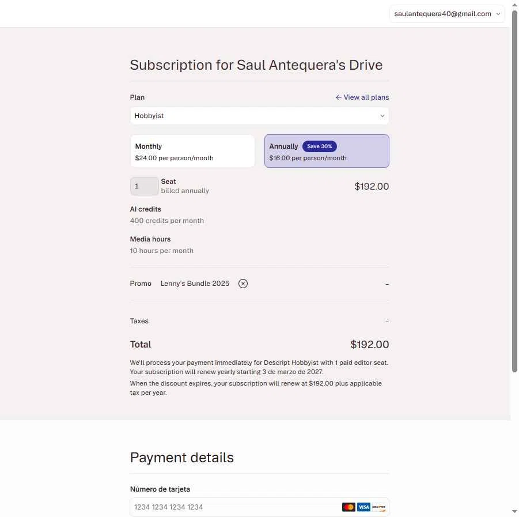Select the Monthly billing option

click(192, 152)
